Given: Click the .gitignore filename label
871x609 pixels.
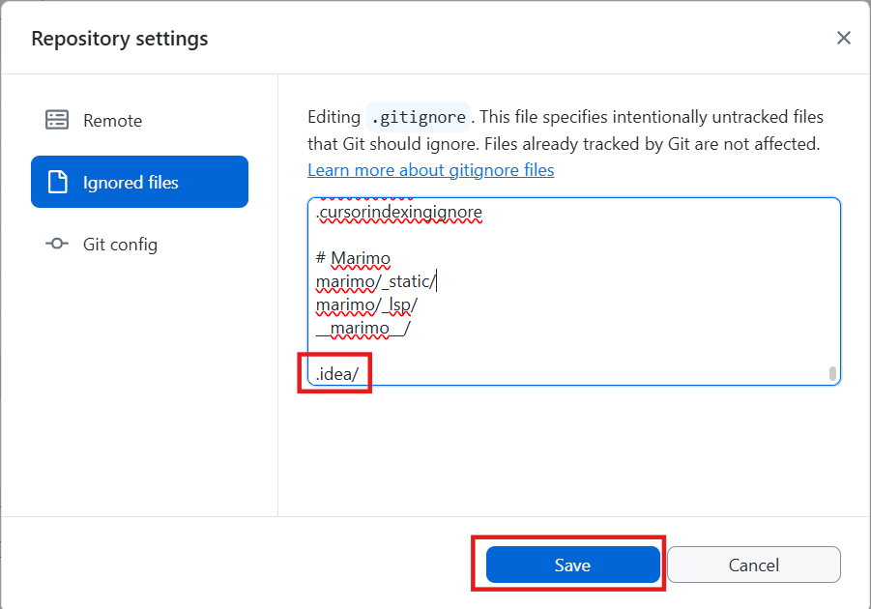Looking at the screenshot, I should (x=418, y=118).
